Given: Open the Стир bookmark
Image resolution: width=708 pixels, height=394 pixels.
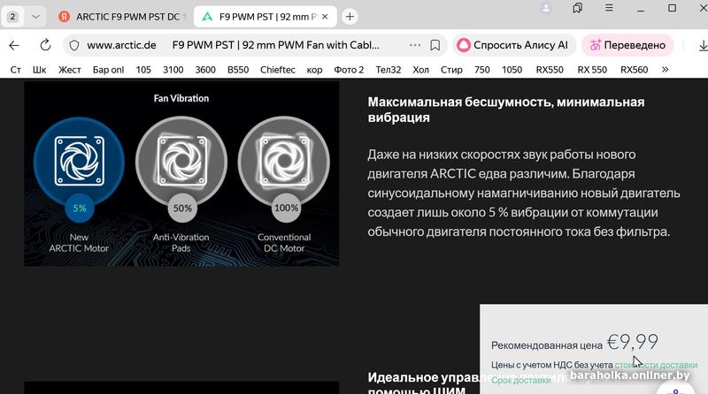Looking at the screenshot, I should 451,70.
